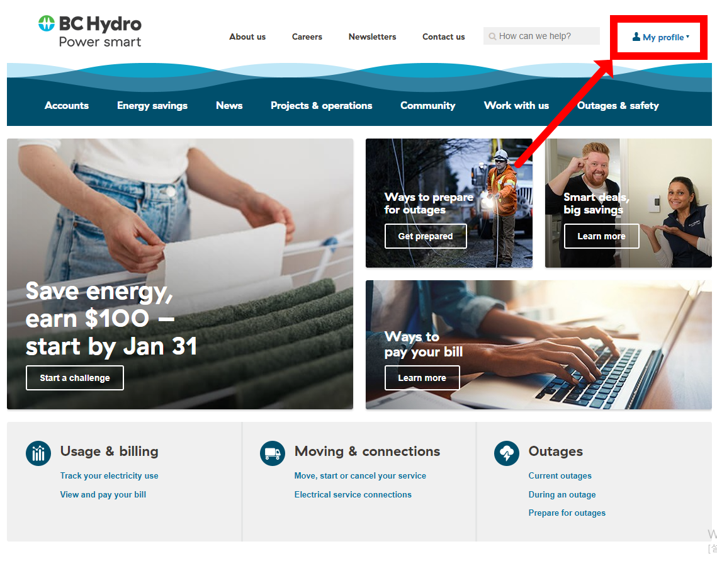Viewport: 717px width, 568px height.
Task: Open Contact us page
Action: [444, 37]
